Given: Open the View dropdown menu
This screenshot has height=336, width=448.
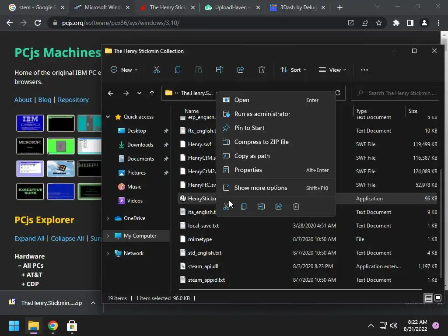Looking at the screenshot, I should tap(332, 70).
